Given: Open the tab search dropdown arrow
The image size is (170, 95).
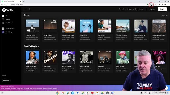Looking at the screenshot, I should click(159, 1).
